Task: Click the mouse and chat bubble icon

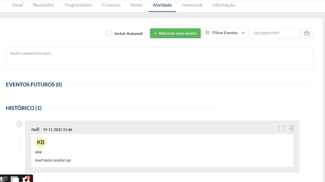Action: coord(4,179)
